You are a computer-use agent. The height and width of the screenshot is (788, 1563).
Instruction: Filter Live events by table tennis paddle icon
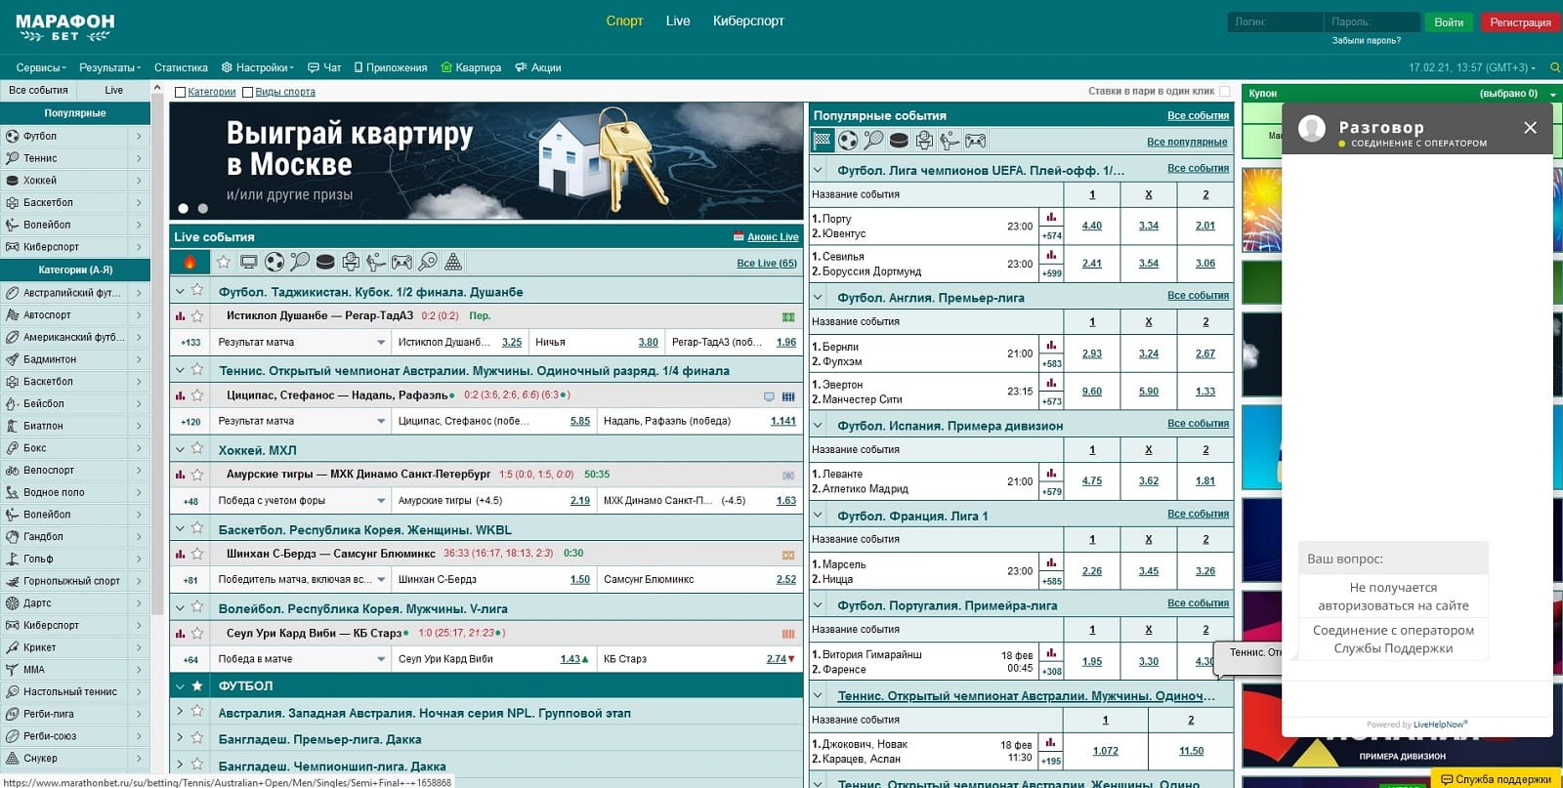(x=427, y=262)
